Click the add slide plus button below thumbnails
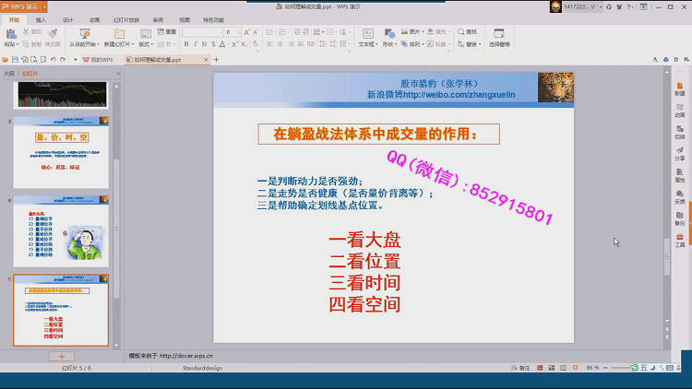This screenshot has height=389, width=692. tap(61, 356)
